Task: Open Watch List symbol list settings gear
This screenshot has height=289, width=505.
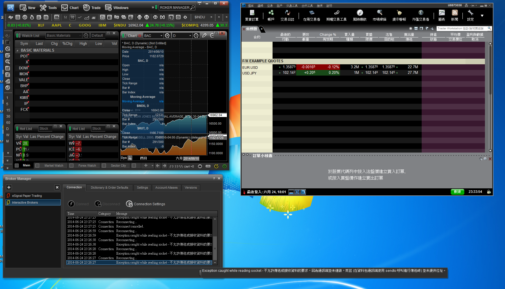Action: (x=86, y=36)
